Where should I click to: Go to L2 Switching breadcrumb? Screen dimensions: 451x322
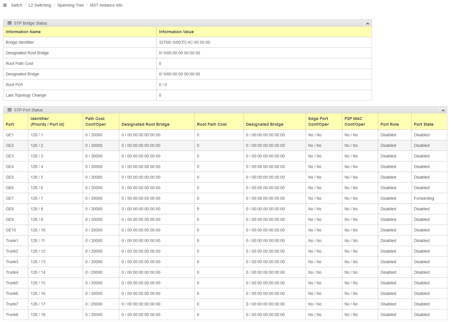pyautogui.click(x=40, y=5)
